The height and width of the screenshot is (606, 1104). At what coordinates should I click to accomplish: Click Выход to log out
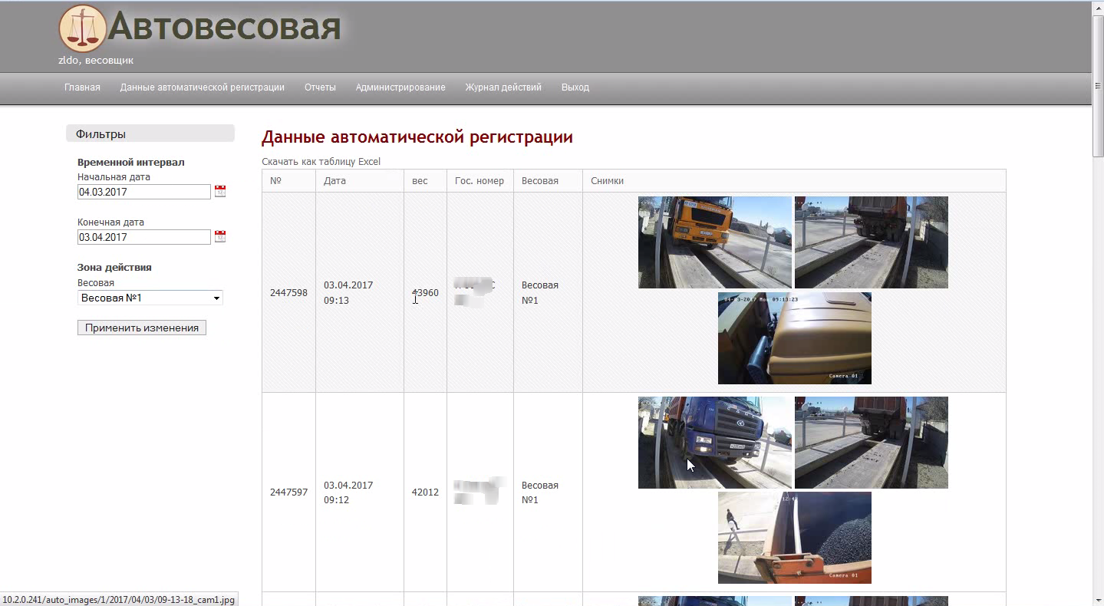[575, 87]
